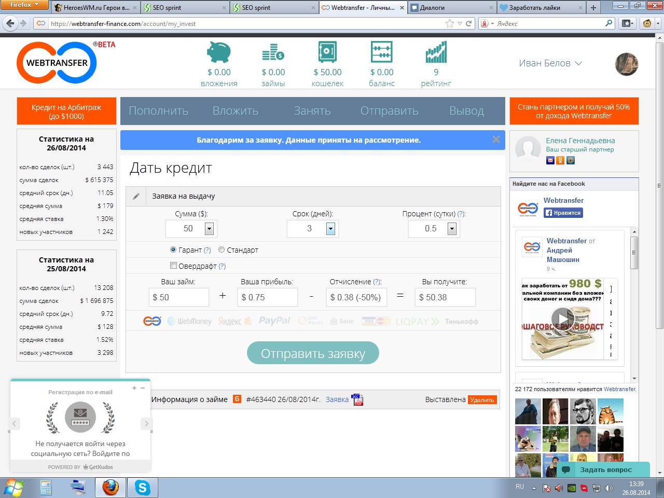664x498 pixels.
Task: Click the Webtransfer logo
Action: 57,63
